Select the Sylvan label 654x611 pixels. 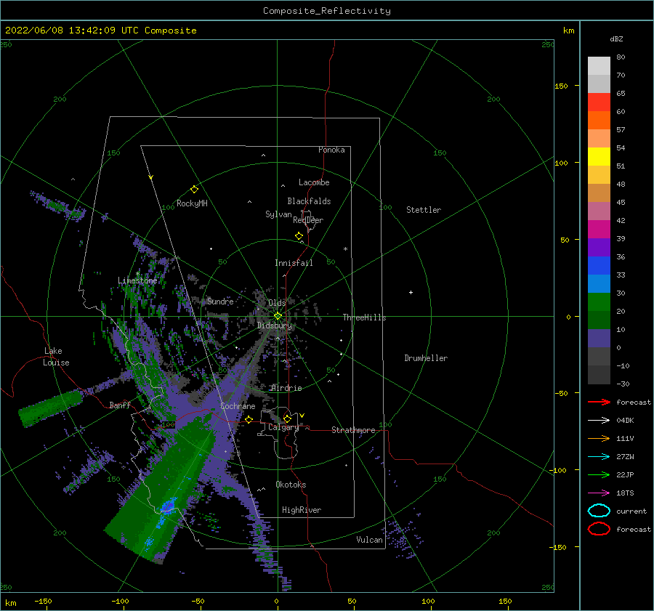(278, 214)
